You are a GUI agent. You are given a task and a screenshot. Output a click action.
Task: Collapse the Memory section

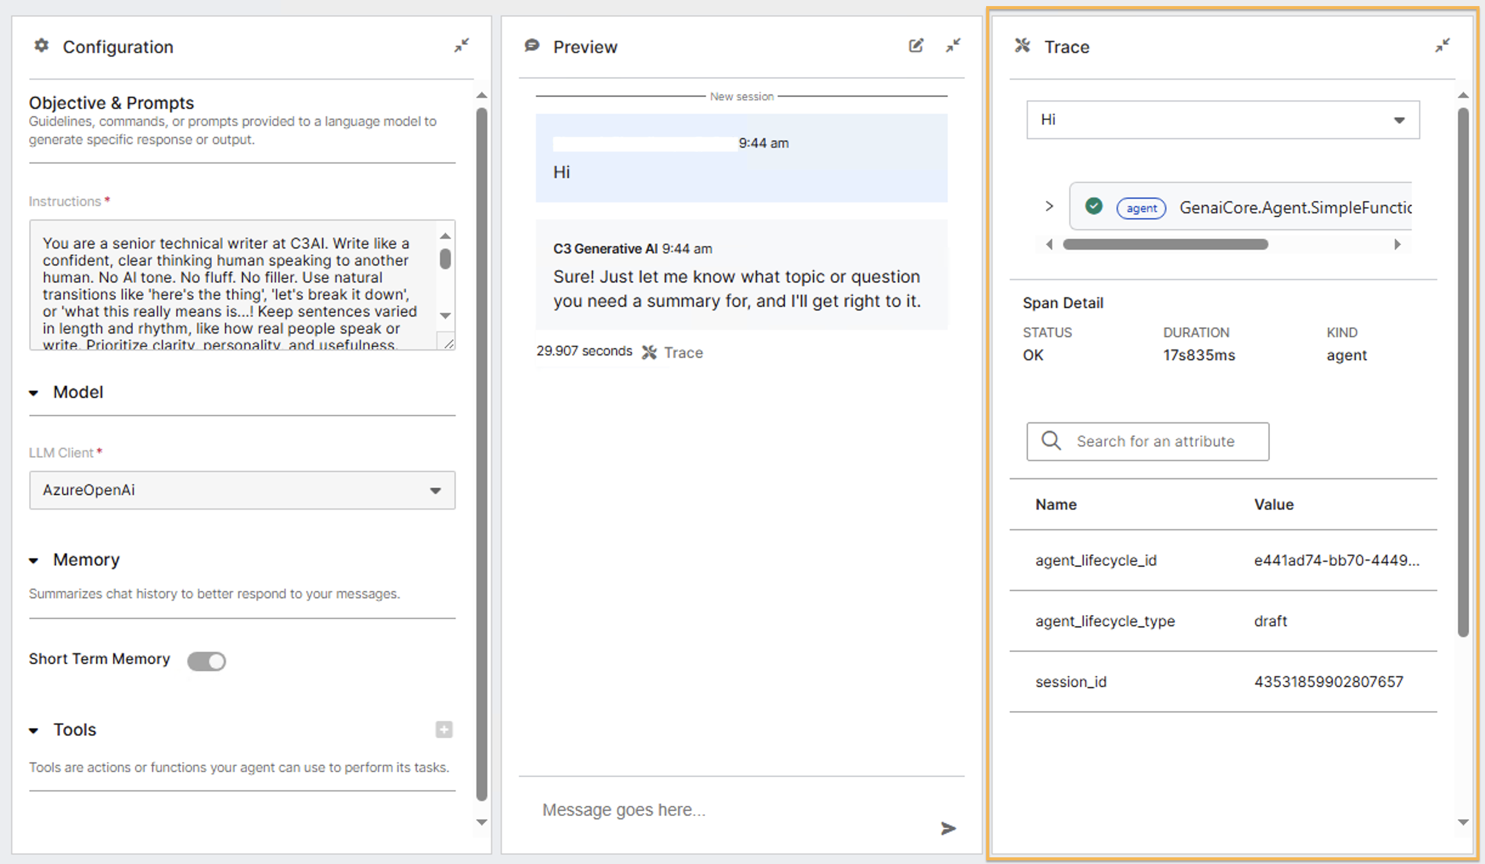(34, 560)
